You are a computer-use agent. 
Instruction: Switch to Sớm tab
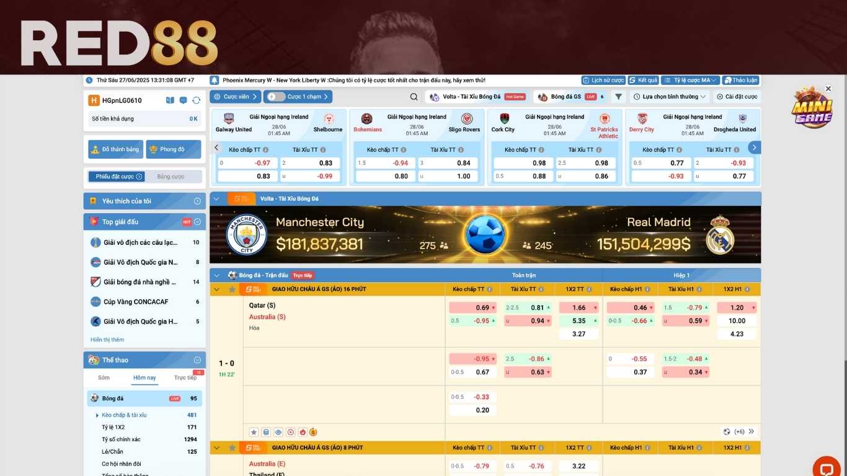pyautogui.click(x=104, y=377)
